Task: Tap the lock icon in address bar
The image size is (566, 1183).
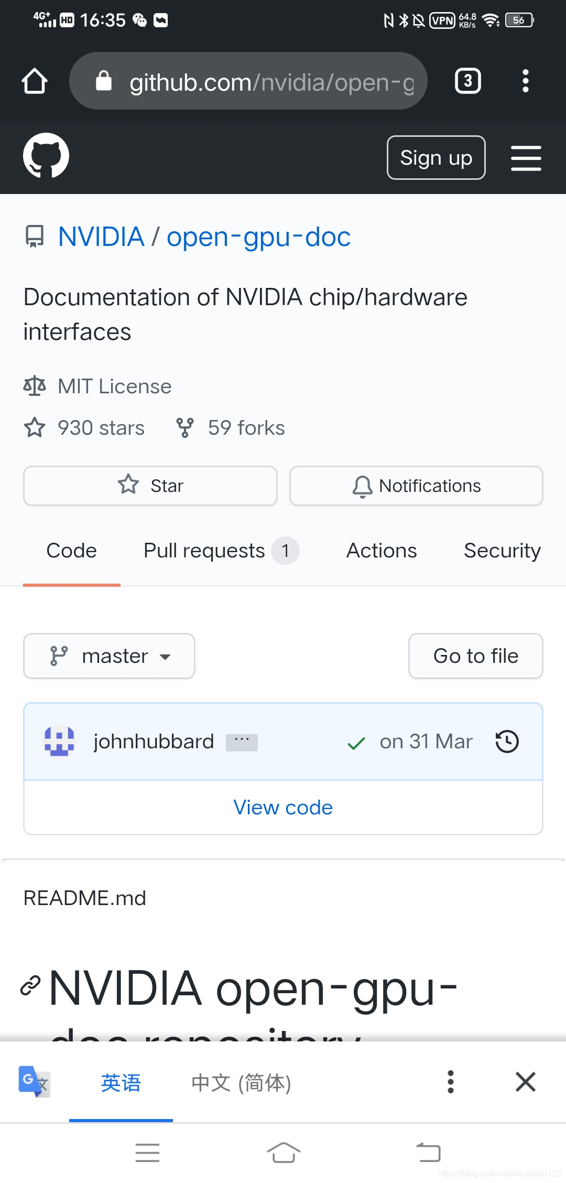Action: pos(104,81)
